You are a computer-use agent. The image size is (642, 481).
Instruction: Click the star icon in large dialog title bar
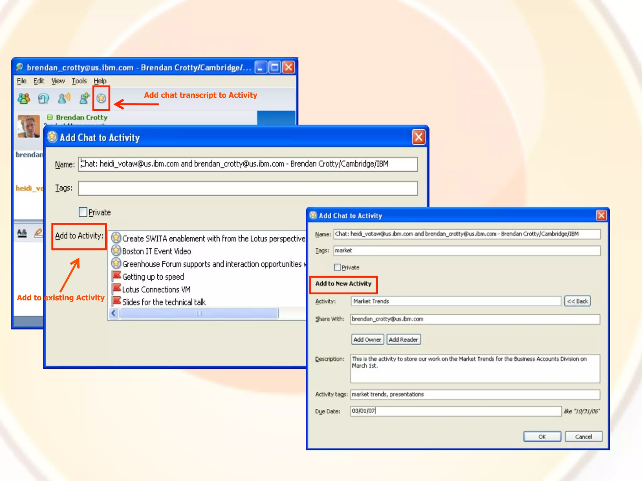[52, 137]
